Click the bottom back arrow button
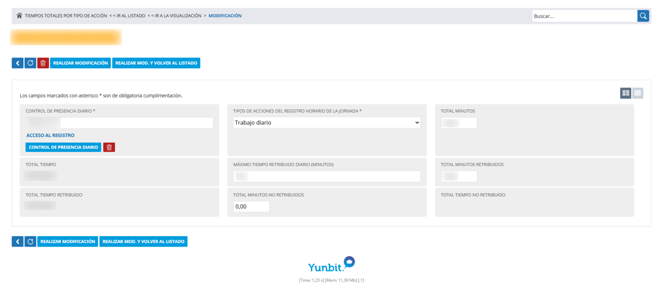This screenshot has width=663, height=300. 17,242
